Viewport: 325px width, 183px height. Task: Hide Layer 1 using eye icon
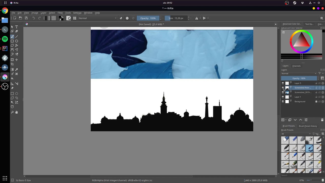tap(283, 97)
